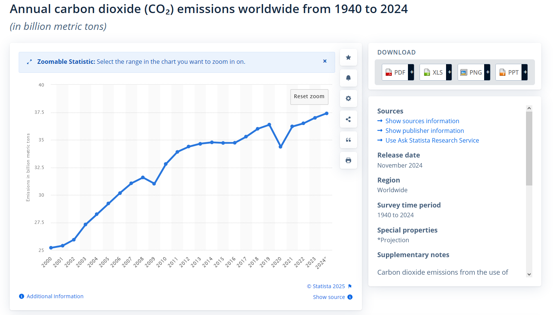The height and width of the screenshot is (315, 557).
Task: Click the expand arrows icon in banner
Action: click(x=30, y=62)
